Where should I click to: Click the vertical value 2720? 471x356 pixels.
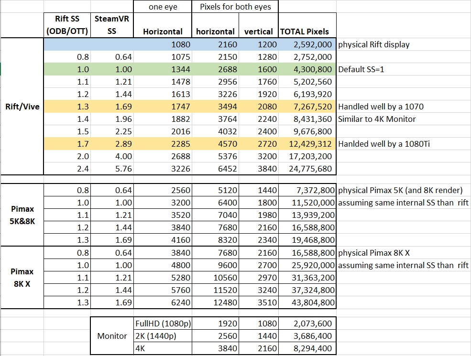tap(259, 144)
